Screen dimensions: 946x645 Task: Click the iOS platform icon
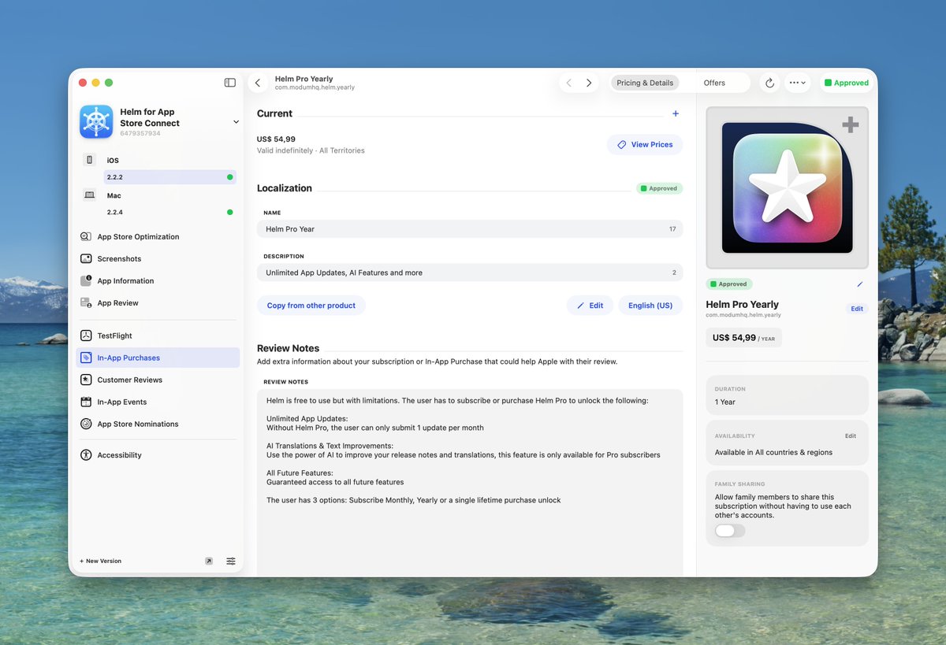click(90, 160)
